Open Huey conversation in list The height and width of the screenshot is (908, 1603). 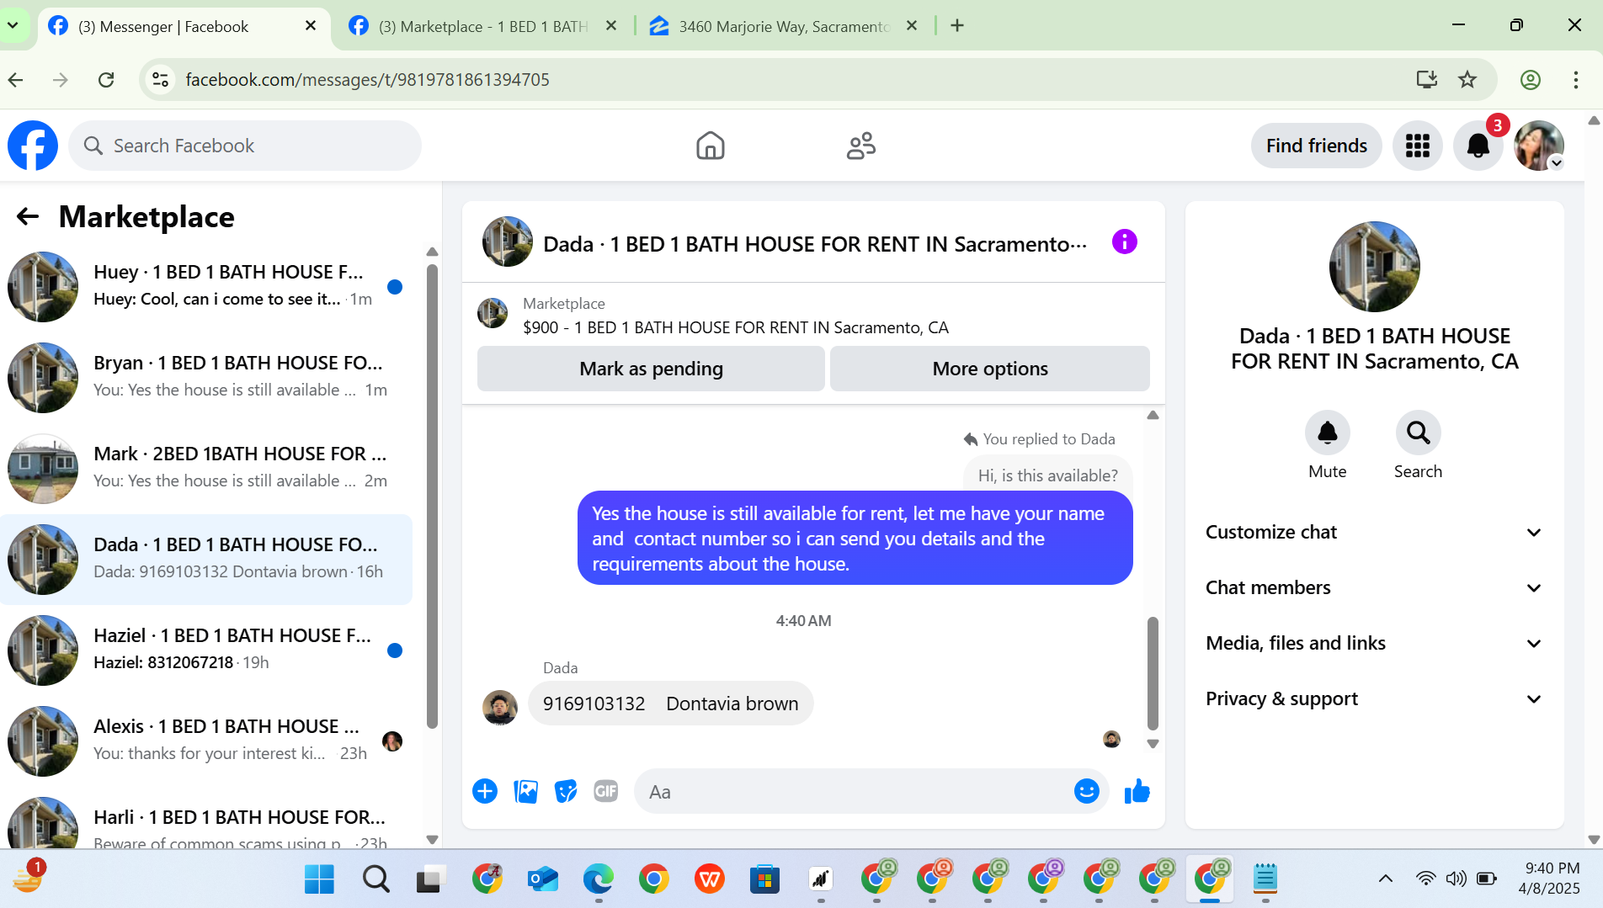click(206, 286)
